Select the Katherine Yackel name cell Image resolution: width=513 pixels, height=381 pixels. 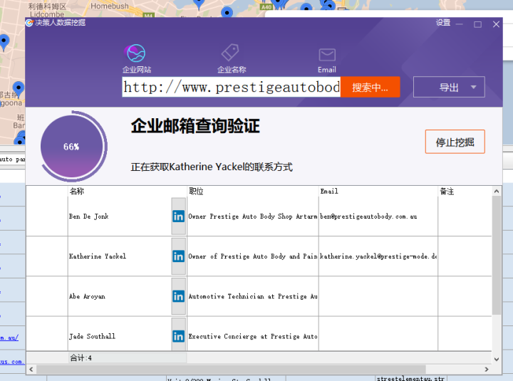pos(120,256)
